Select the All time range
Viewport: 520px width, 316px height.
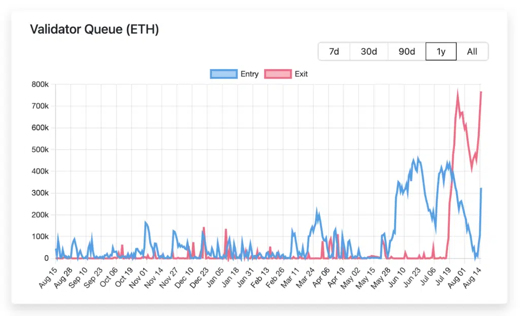[472, 51]
